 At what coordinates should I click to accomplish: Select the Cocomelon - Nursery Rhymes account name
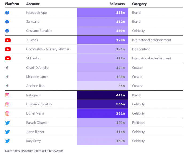[48, 49]
